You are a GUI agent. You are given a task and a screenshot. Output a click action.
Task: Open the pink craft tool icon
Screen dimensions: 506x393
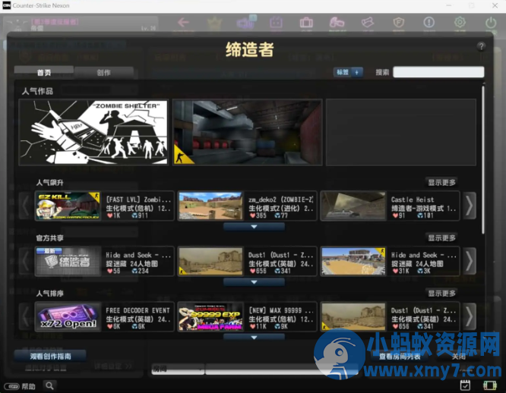tap(337, 23)
